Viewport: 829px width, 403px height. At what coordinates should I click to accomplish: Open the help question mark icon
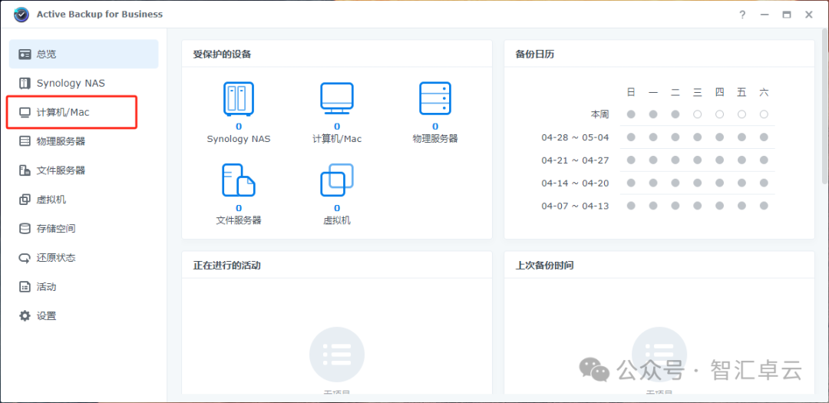(x=742, y=15)
